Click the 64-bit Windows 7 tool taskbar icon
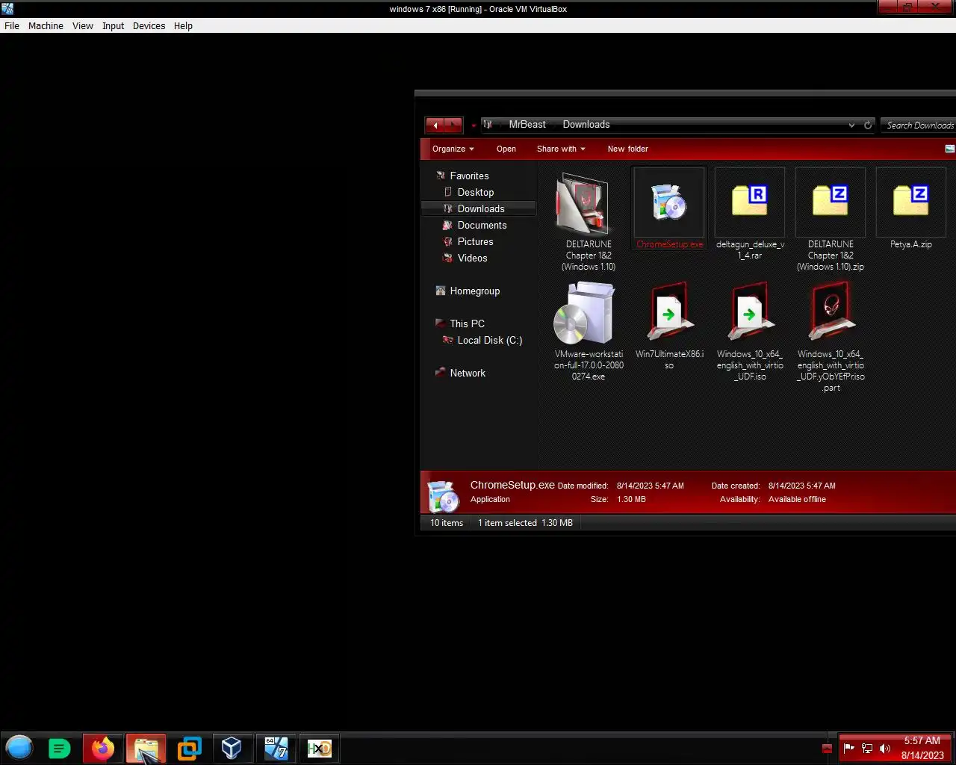Screen dimensions: 956x765 pyautogui.click(x=276, y=748)
